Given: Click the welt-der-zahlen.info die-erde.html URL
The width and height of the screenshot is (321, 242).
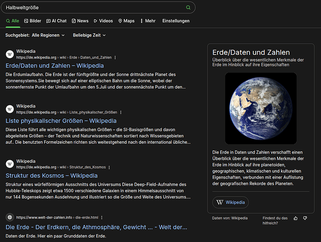Looking at the screenshot, I should click(57, 217).
